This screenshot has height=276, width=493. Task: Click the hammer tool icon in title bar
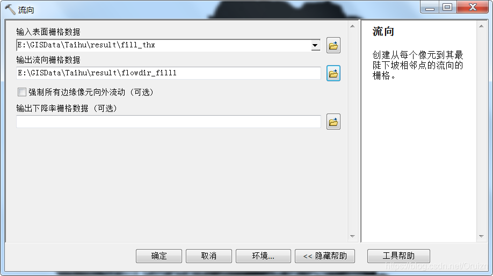click(x=10, y=10)
